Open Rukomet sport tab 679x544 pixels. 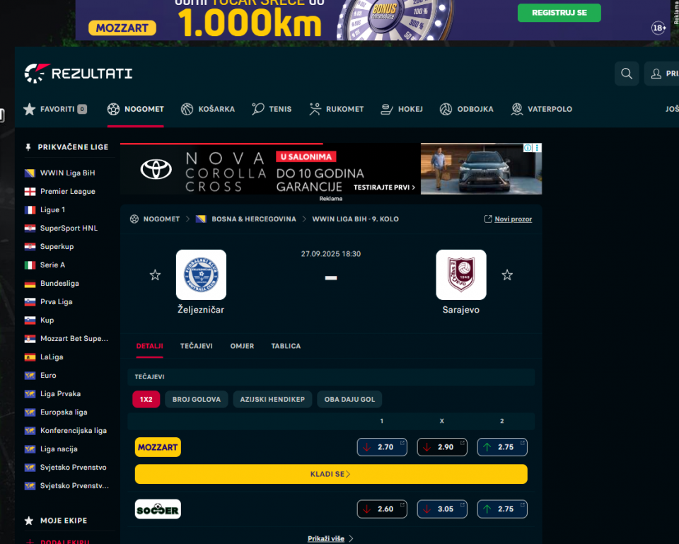(337, 109)
